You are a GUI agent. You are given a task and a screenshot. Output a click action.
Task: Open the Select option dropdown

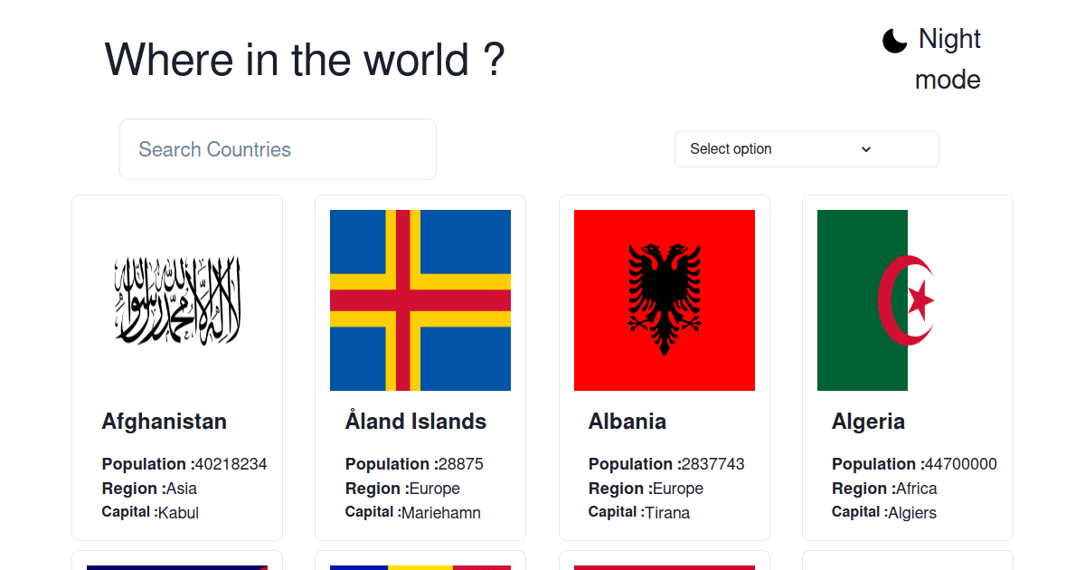coord(806,148)
